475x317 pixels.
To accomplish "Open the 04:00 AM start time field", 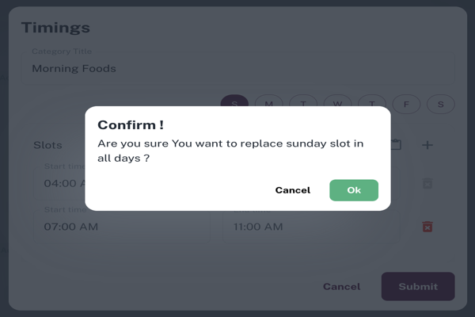I will coord(59,183).
